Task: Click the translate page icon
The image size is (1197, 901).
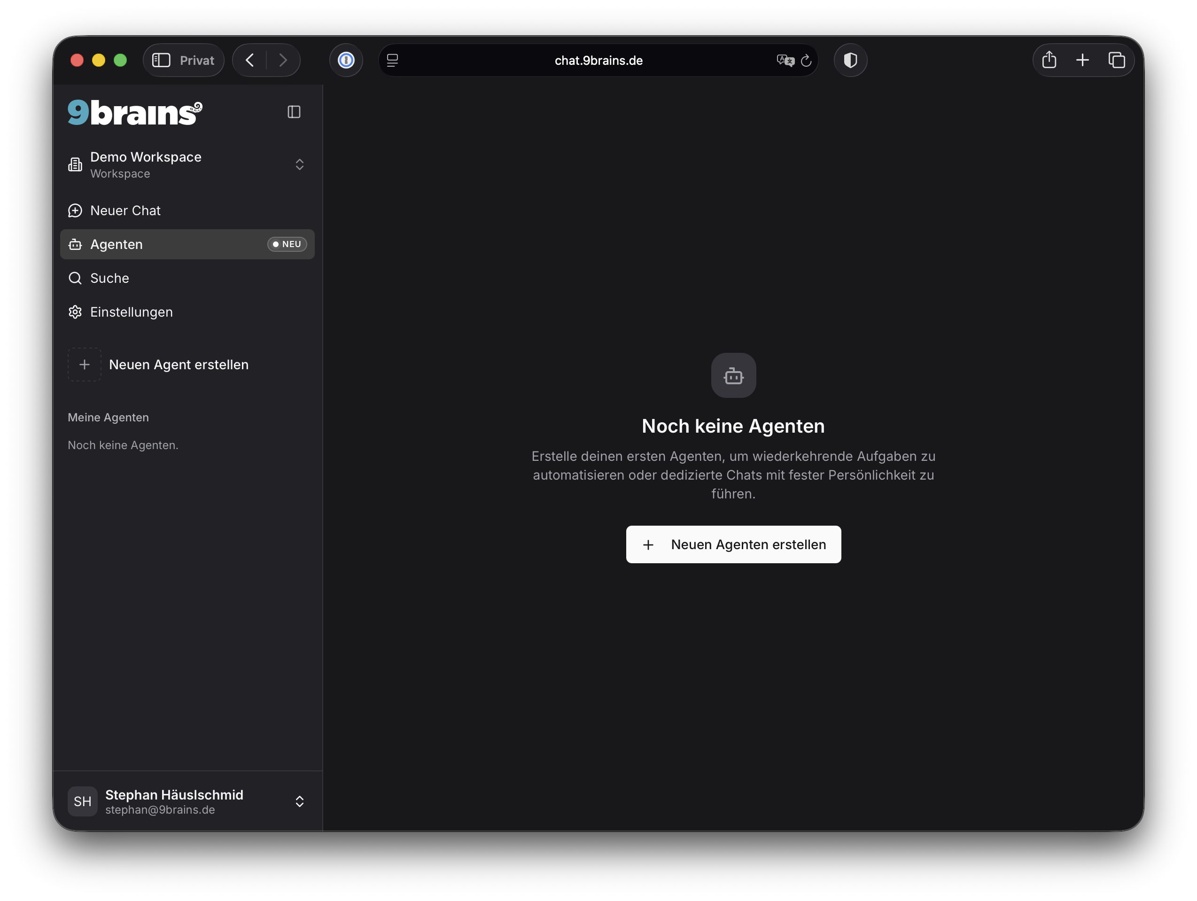Action: (x=785, y=60)
